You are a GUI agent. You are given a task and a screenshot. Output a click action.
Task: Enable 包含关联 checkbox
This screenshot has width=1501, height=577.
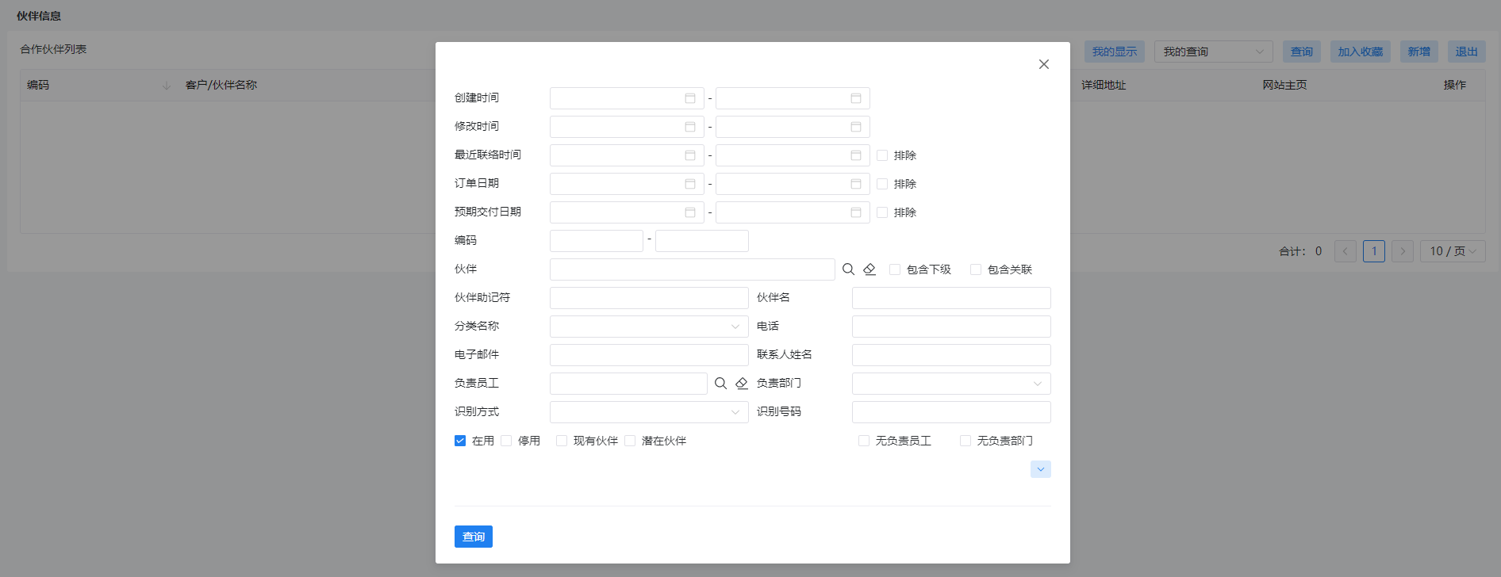(976, 269)
